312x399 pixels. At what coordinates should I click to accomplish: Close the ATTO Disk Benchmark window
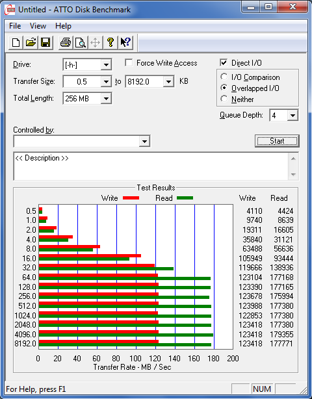tap(292, 7)
